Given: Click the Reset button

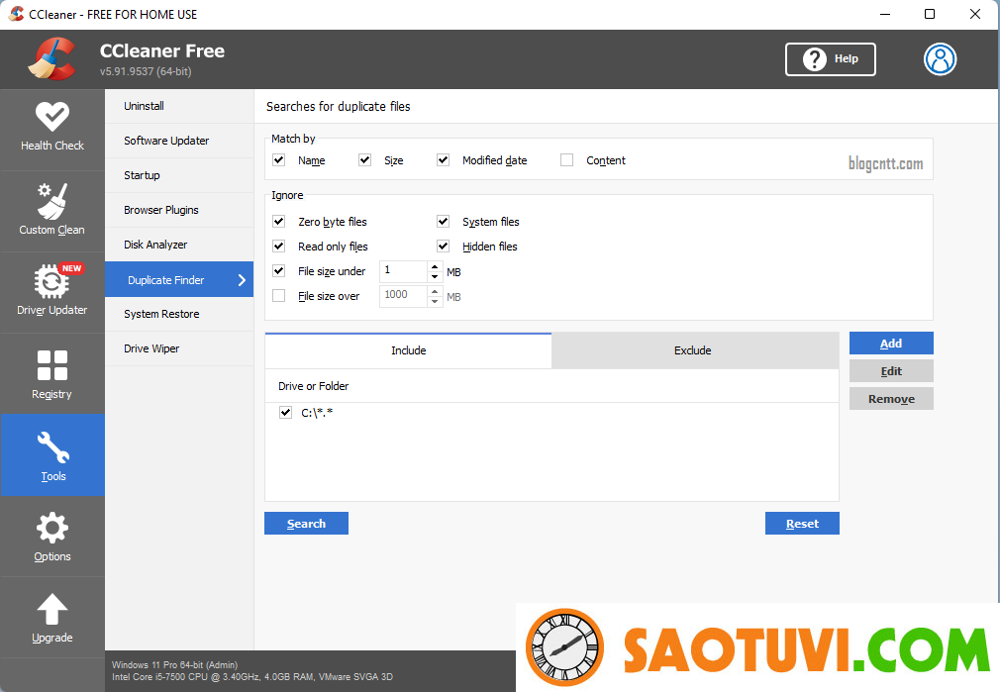Looking at the screenshot, I should pos(802,524).
